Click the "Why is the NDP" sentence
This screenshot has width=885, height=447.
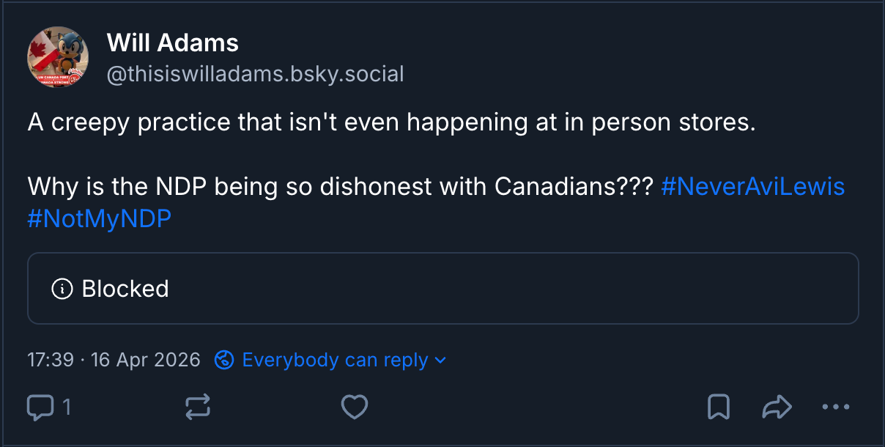coord(340,186)
